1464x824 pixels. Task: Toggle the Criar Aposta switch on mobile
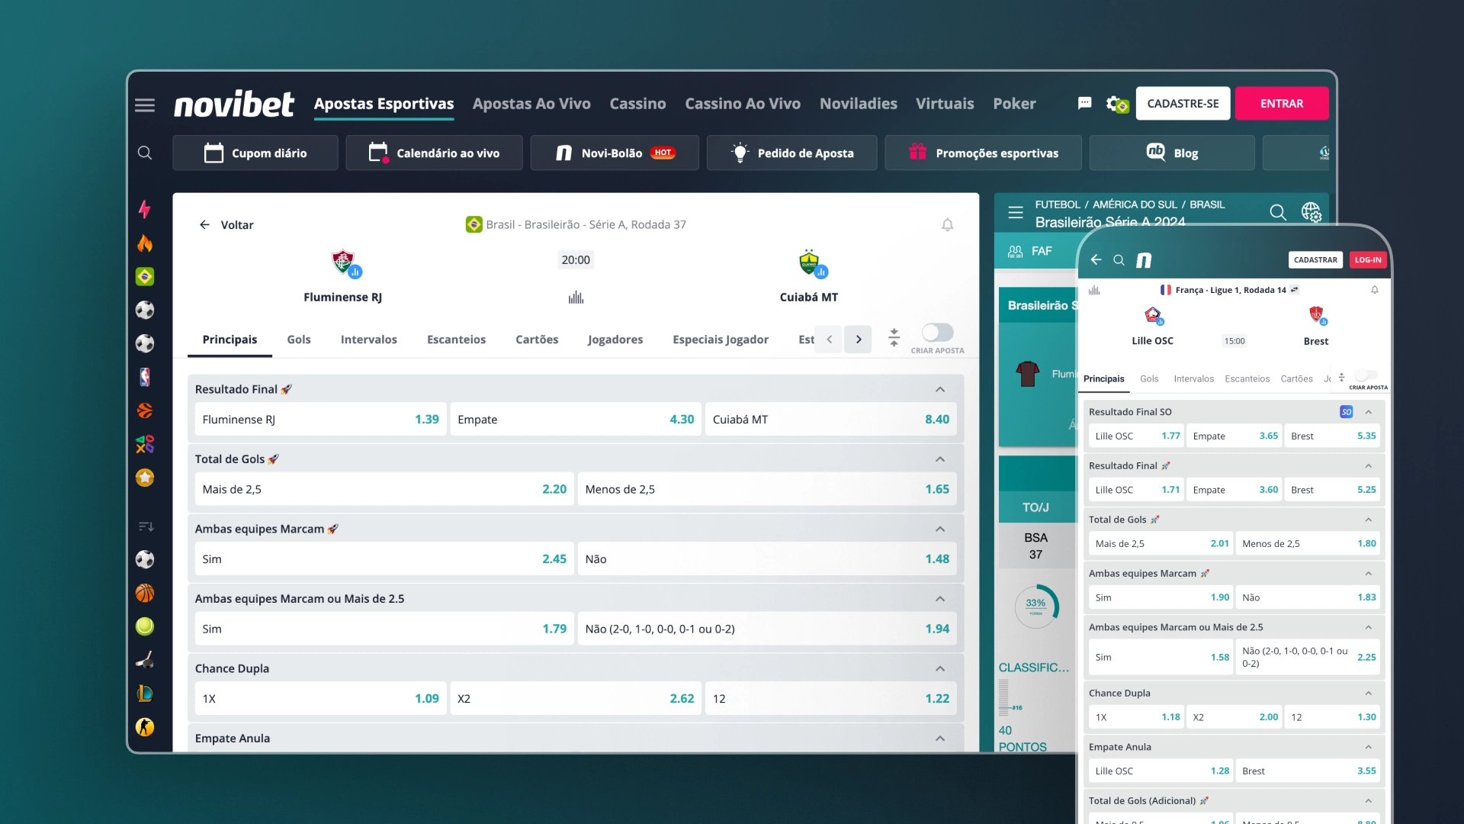pyautogui.click(x=1366, y=375)
